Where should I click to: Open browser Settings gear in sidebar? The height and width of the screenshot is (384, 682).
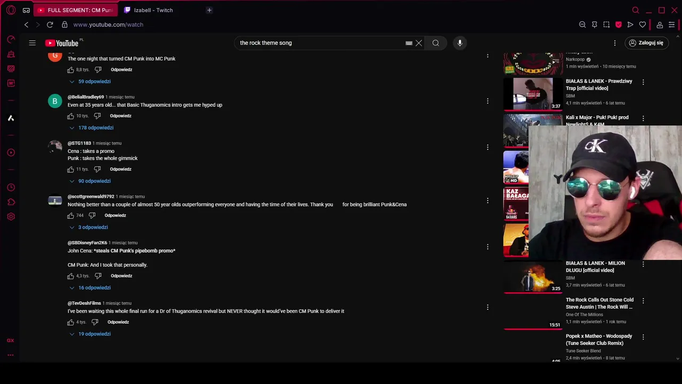11,217
